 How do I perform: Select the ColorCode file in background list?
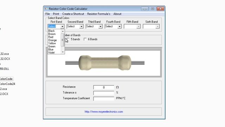(x=6, y=79)
